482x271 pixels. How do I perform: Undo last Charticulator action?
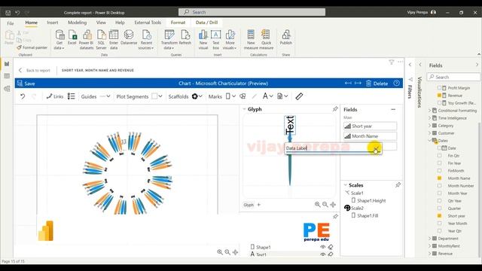tap(23, 96)
